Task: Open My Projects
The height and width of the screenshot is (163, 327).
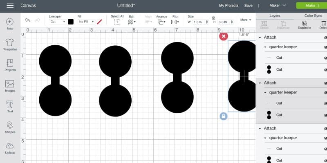Action: tap(228, 6)
